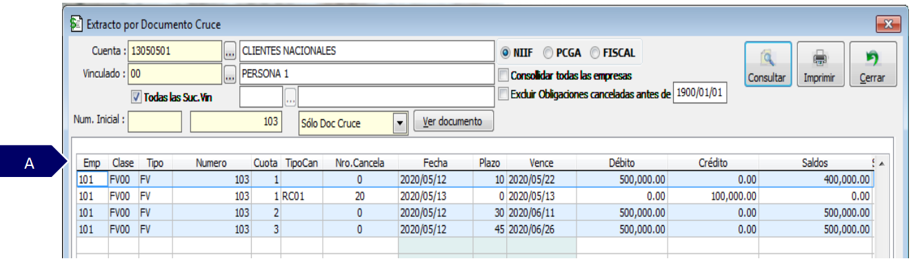The width and height of the screenshot is (911, 261).
Task: Click the first empty Num. Inicial field
Action: 155,121
